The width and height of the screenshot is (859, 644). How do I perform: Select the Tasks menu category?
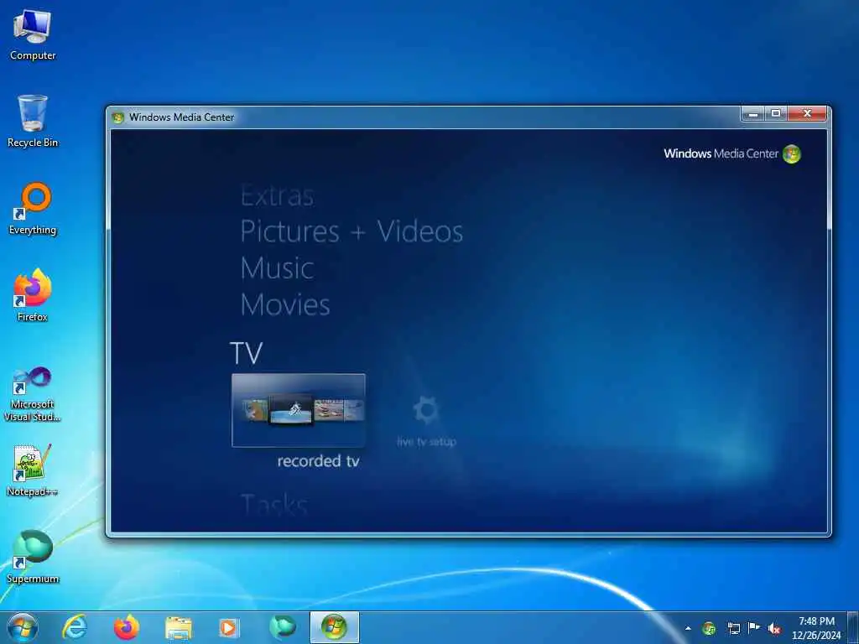274,504
